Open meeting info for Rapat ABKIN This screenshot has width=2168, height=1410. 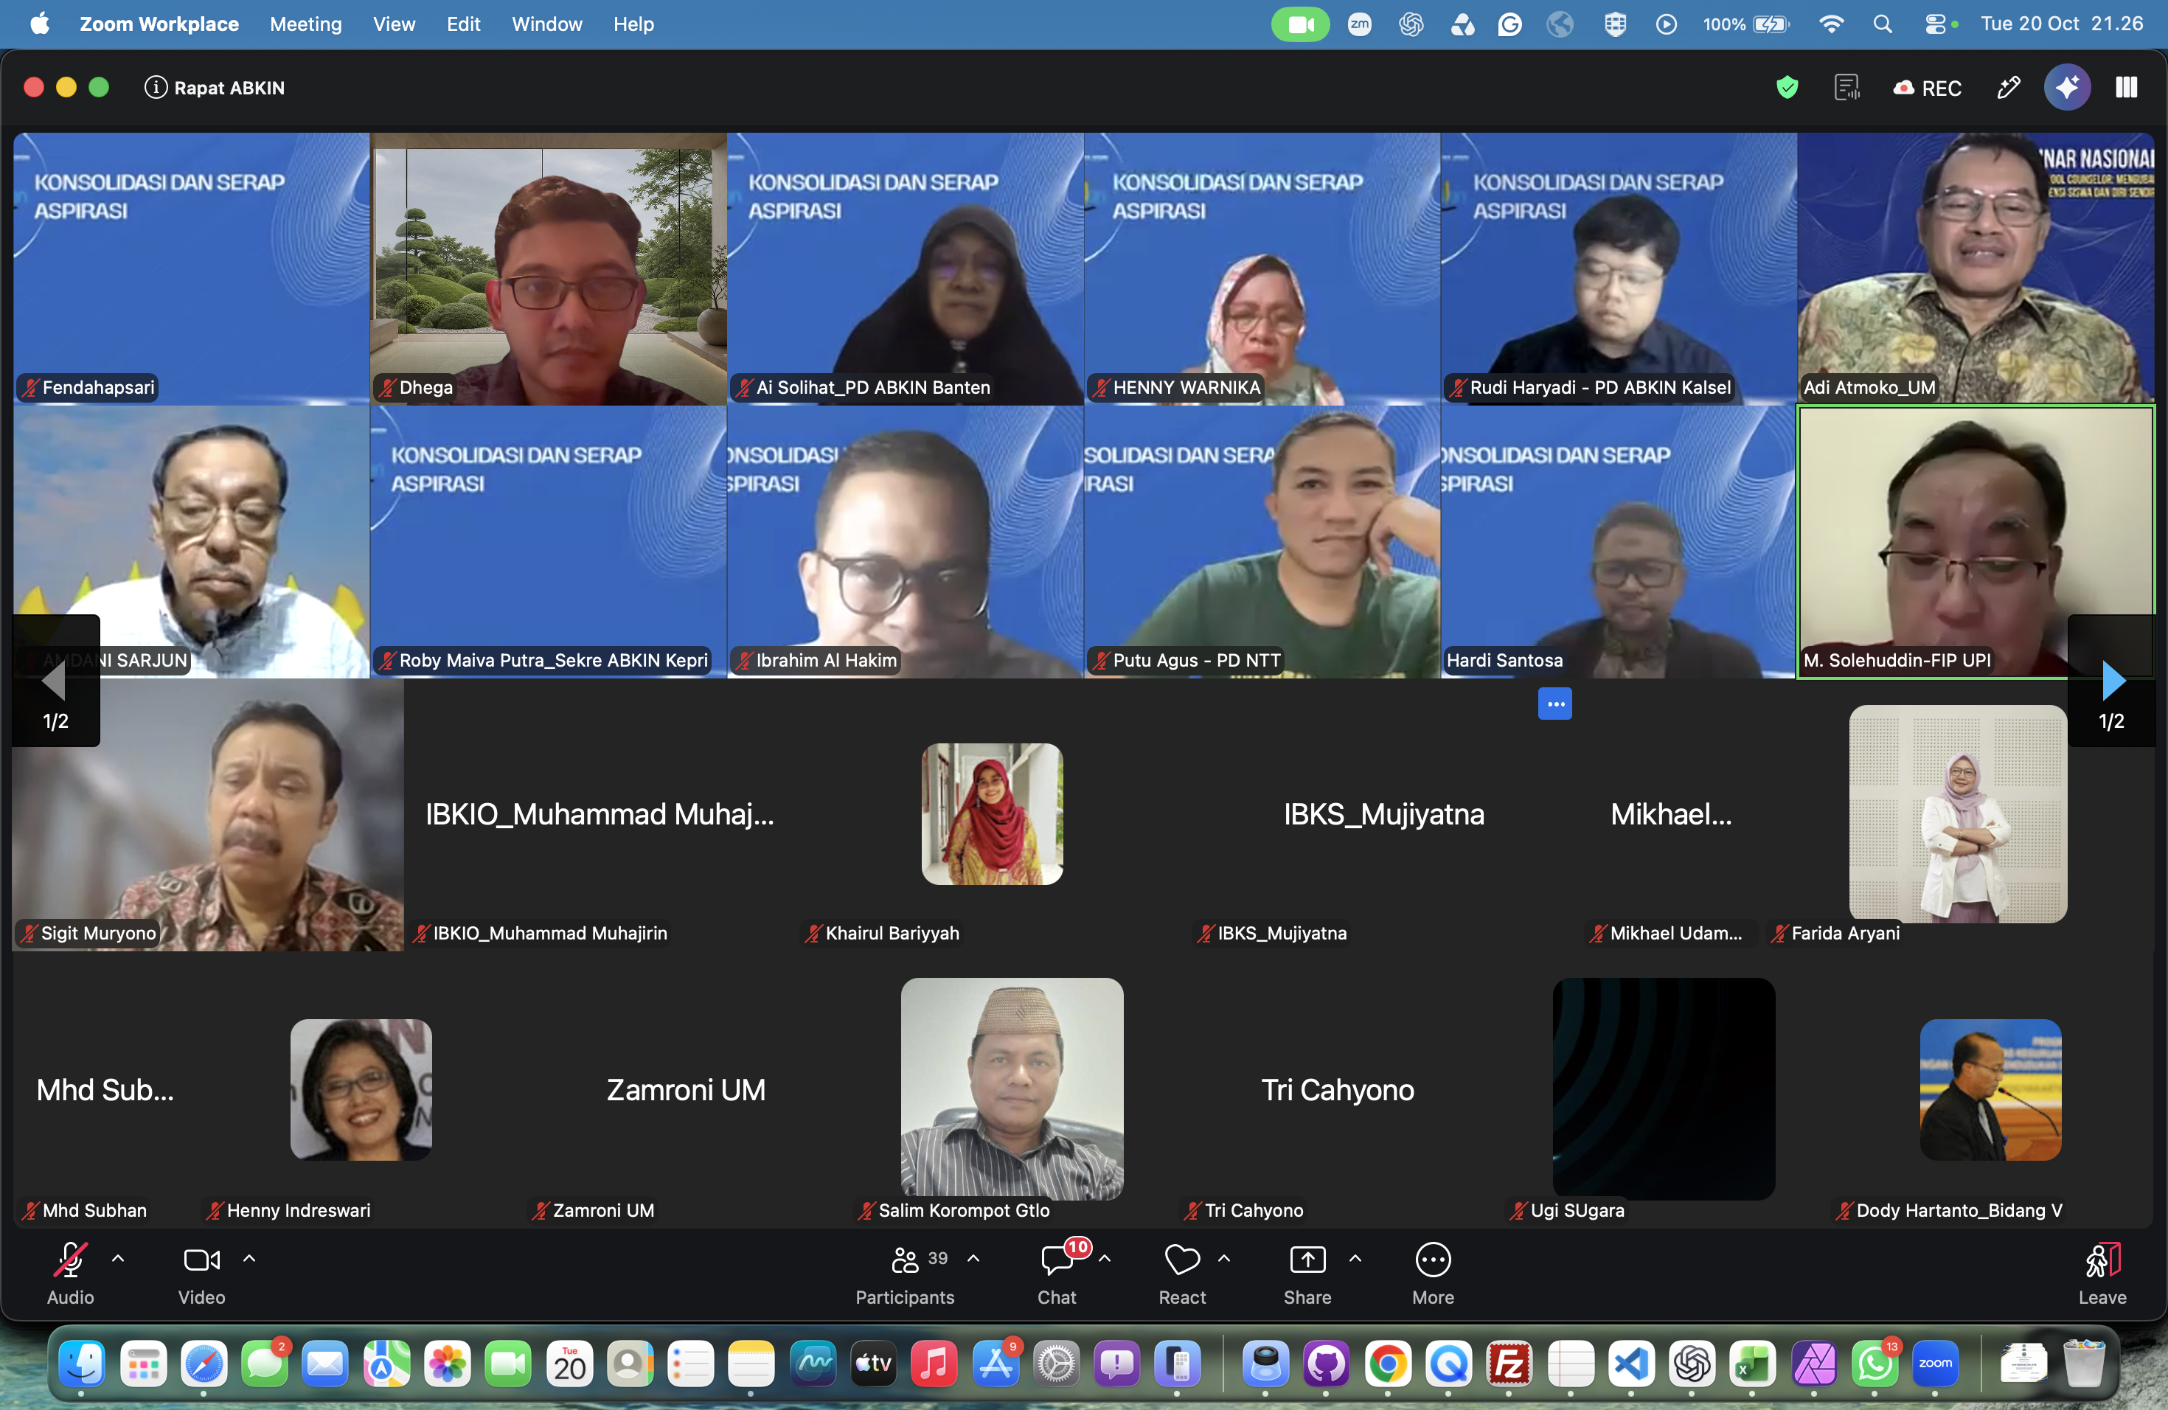tap(215, 88)
